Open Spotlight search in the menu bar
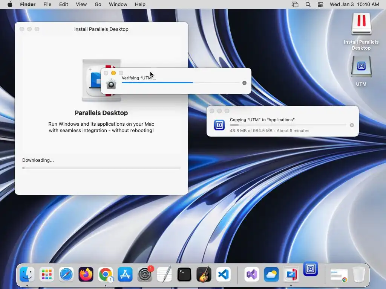This screenshot has width=386, height=289. point(308,5)
